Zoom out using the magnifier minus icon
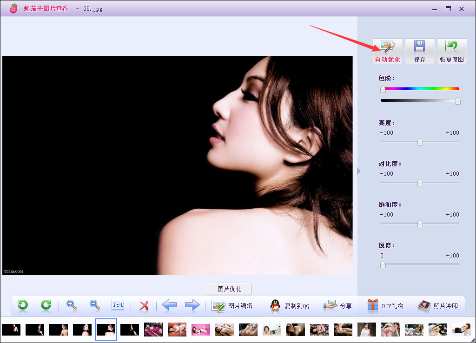476x343 pixels. pyautogui.click(x=95, y=305)
